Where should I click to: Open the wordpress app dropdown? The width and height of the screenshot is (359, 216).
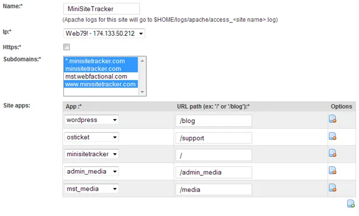tap(91, 120)
